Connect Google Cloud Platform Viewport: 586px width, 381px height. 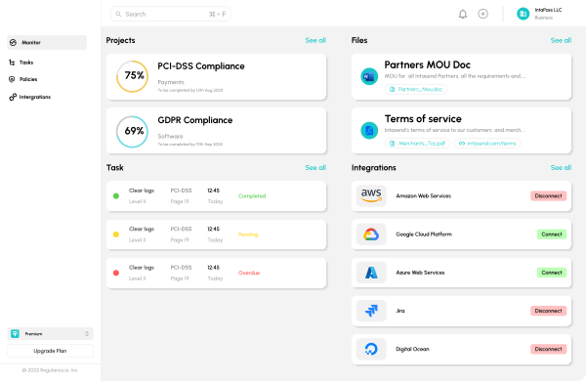pyautogui.click(x=552, y=234)
